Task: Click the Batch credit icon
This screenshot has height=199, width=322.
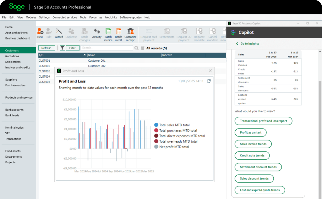Action: [118, 34]
